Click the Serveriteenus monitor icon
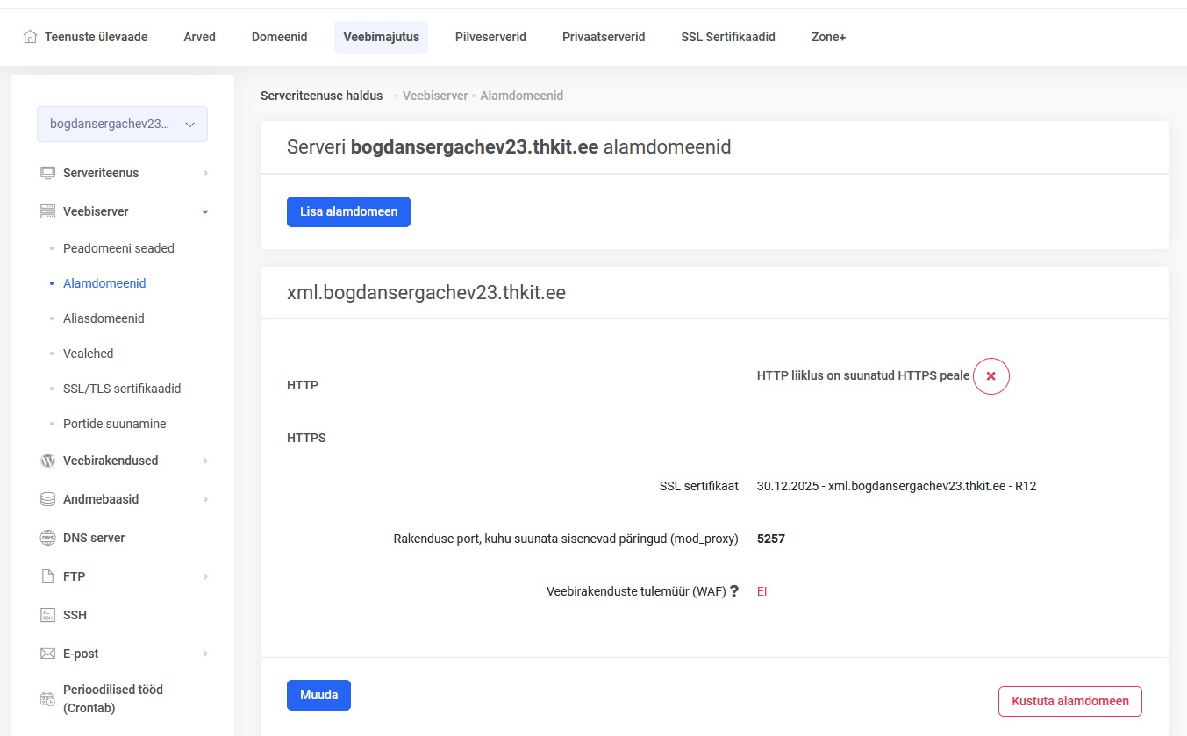The image size is (1187, 736). pos(47,173)
